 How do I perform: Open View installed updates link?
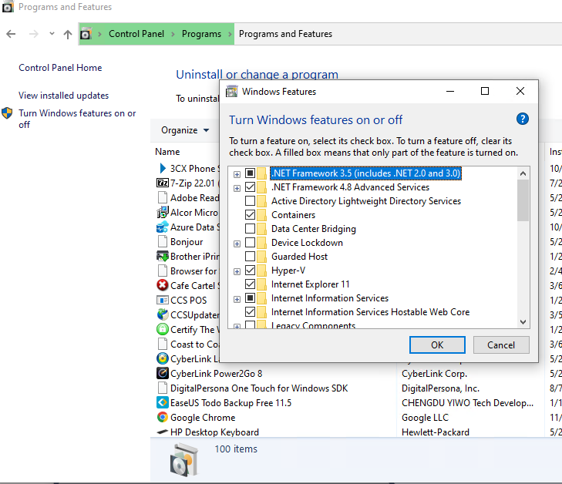63,96
